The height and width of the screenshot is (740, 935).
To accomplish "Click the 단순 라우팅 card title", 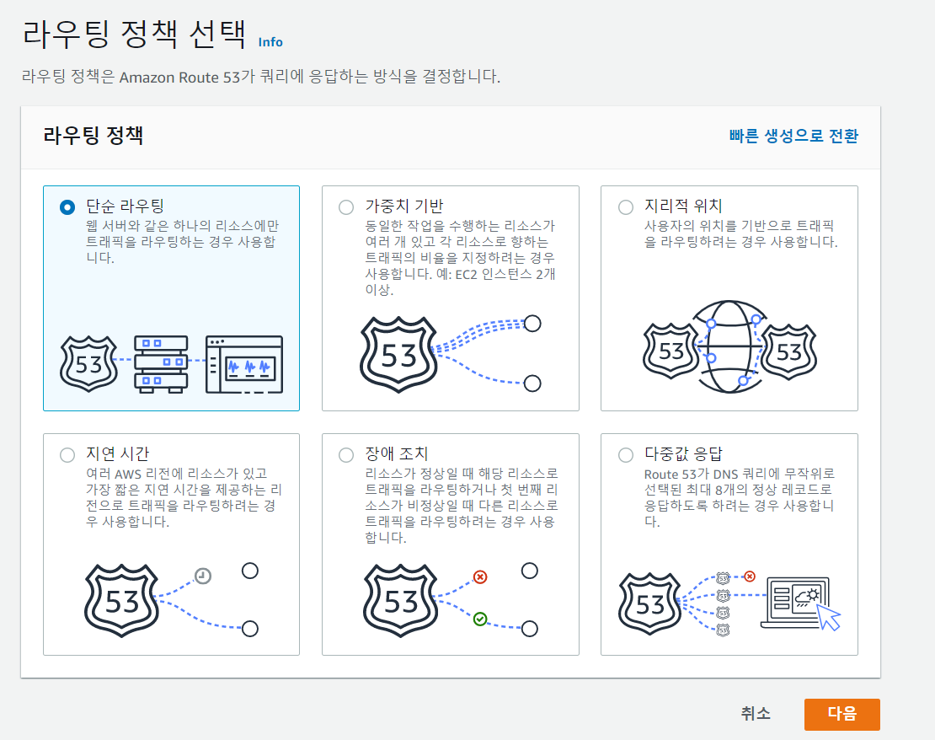I will pos(125,206).
